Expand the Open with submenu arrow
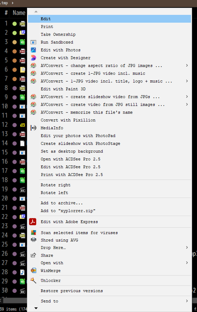The width and height of the screenshot is (197, 312). click(187, 262)
